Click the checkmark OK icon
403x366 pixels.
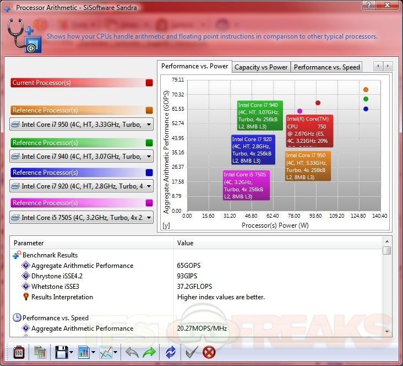(x=191, y=351)
